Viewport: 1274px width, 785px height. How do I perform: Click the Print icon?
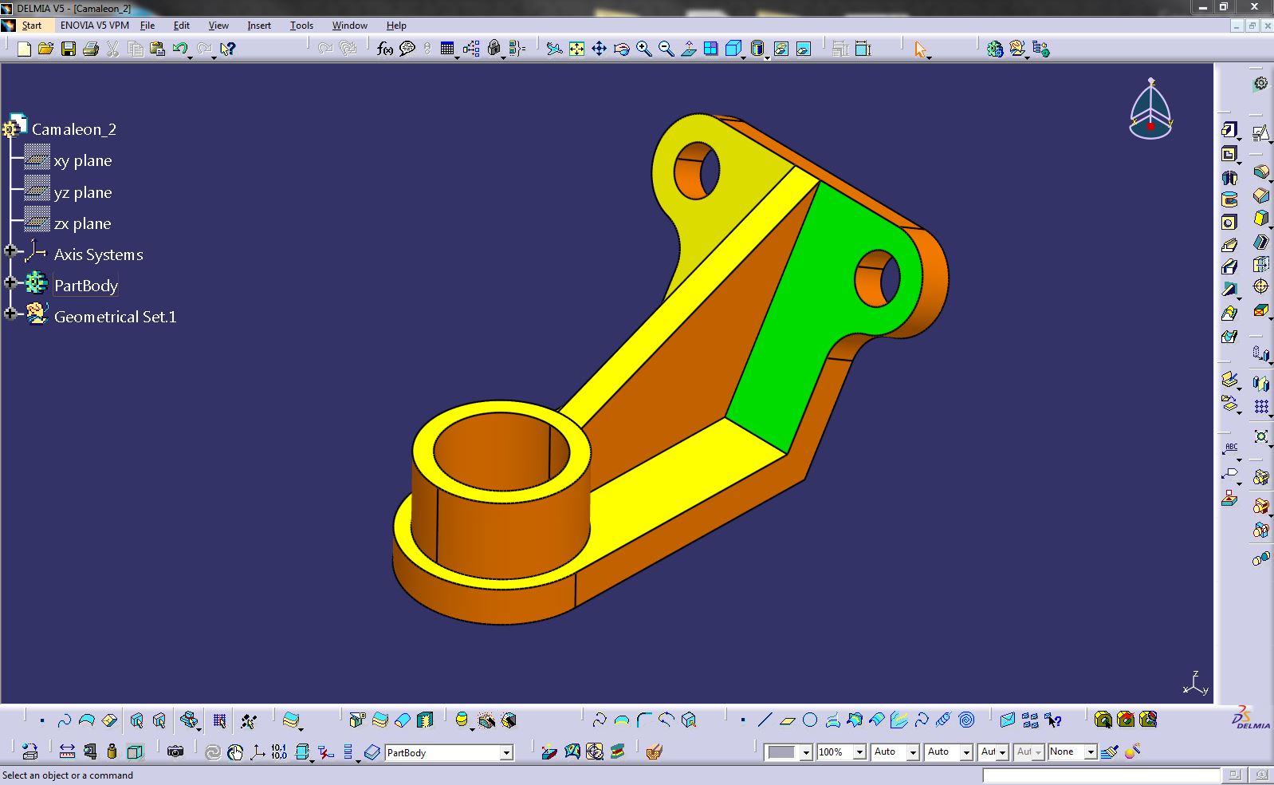coord(91,49)
